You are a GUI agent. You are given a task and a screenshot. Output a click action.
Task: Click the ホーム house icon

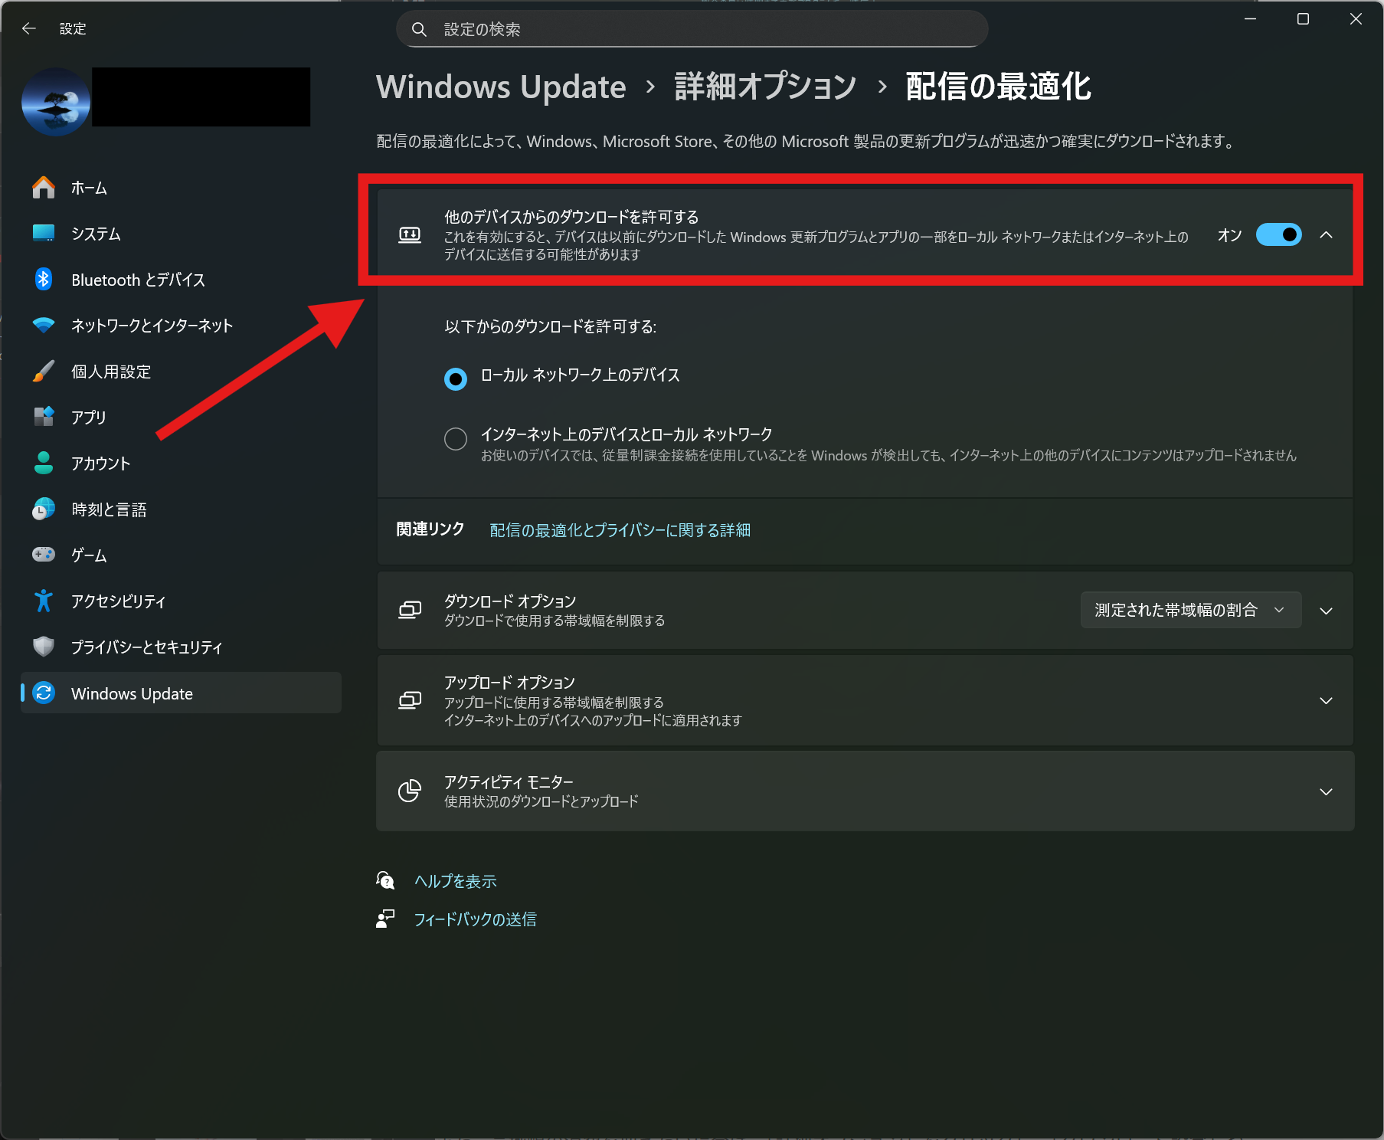44,188
